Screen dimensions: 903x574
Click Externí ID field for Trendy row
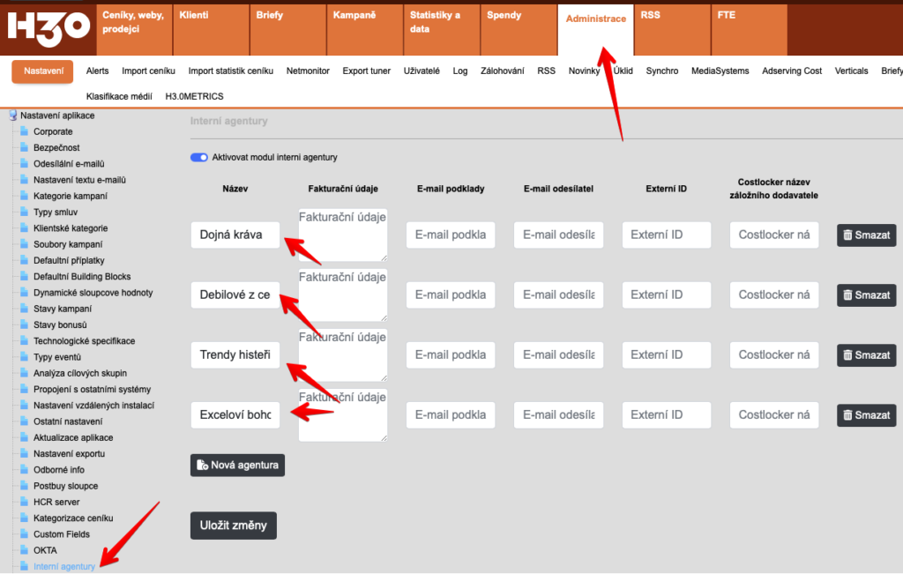tap(666, 354)
